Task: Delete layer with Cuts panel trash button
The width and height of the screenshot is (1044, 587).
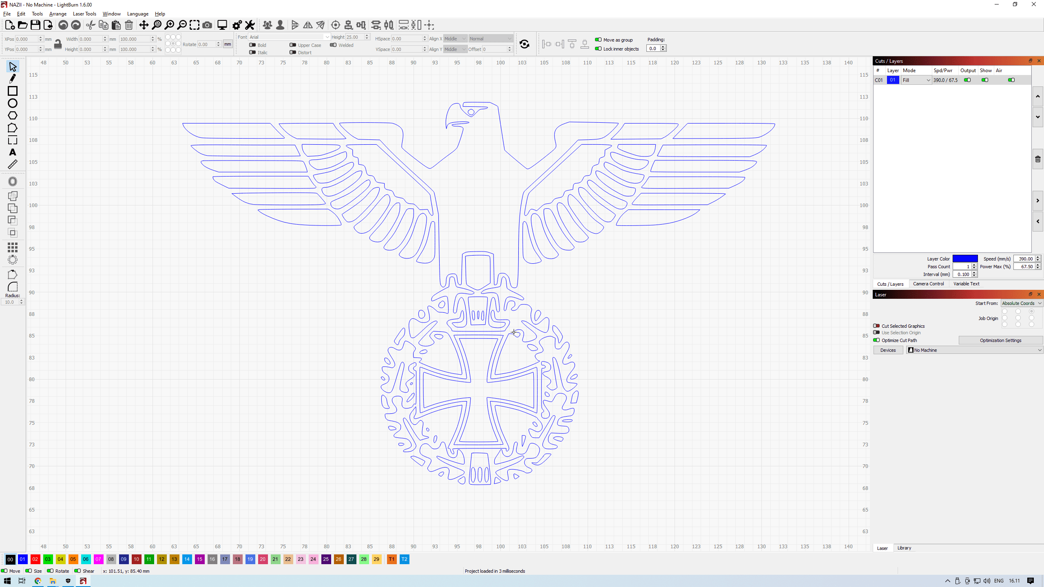Action: tap(1038, 159)
